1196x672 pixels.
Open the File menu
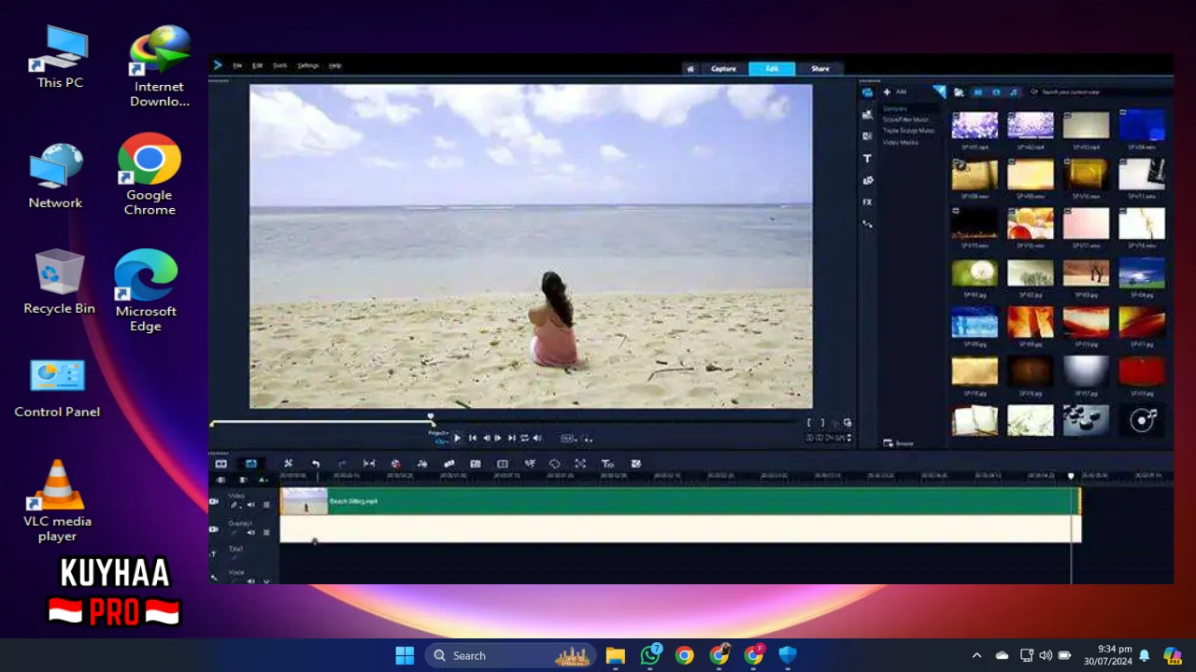pos(237,66)
